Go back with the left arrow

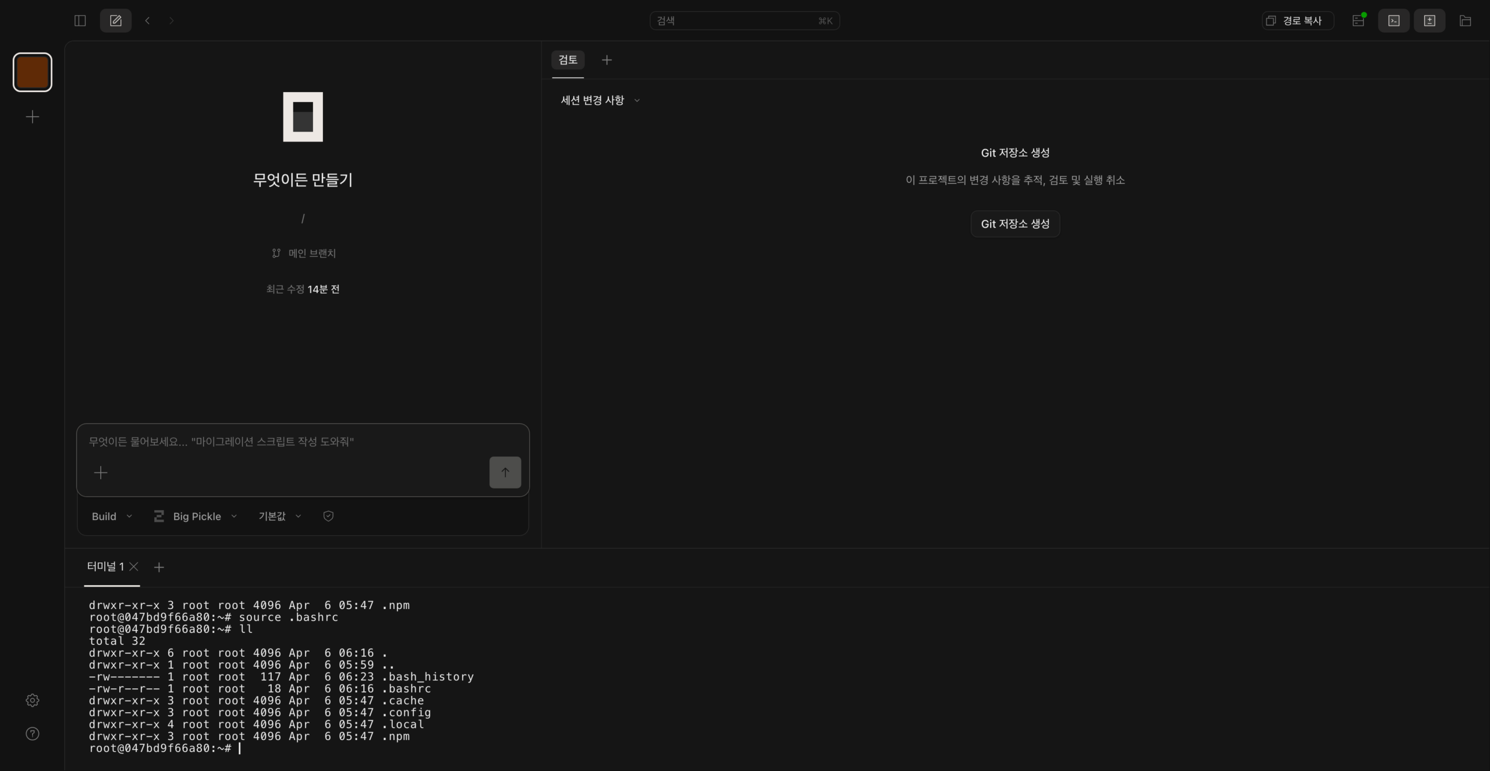(x=148, y=21)
